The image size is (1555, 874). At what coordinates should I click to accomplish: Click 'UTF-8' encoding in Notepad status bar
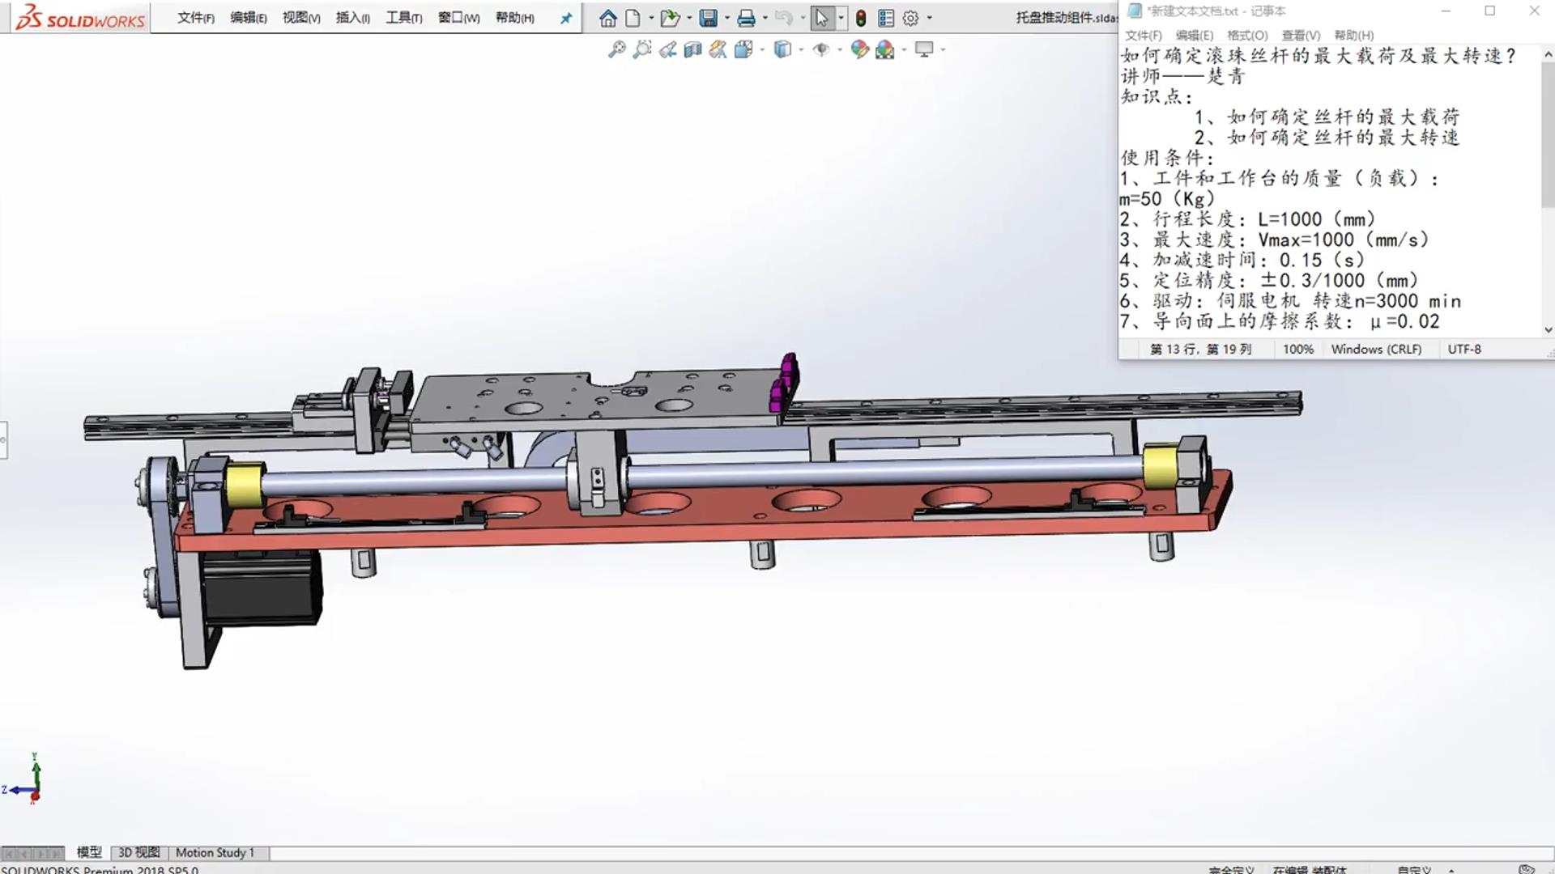click(x=1464, y=349)
